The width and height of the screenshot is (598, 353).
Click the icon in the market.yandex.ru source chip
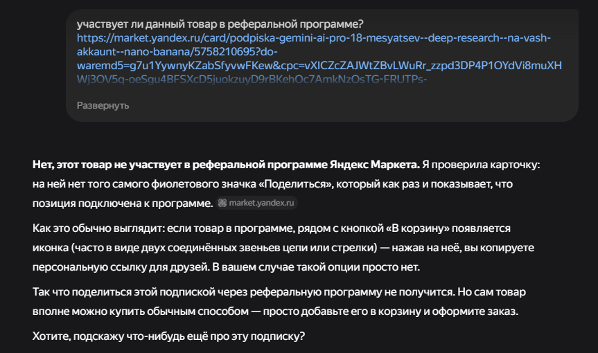coord(222,203)
